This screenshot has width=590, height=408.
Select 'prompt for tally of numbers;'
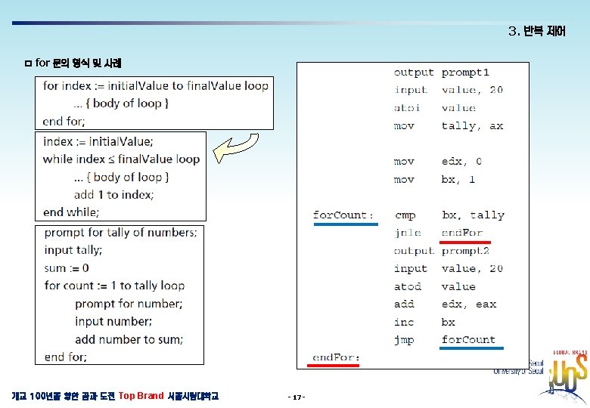(120, 233)
